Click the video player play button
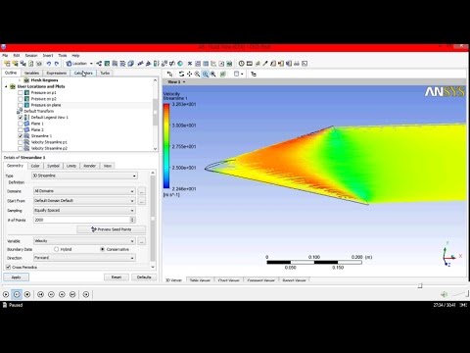Image resolution: width=470 pixels, height=353 pixels. click(6, 294)
